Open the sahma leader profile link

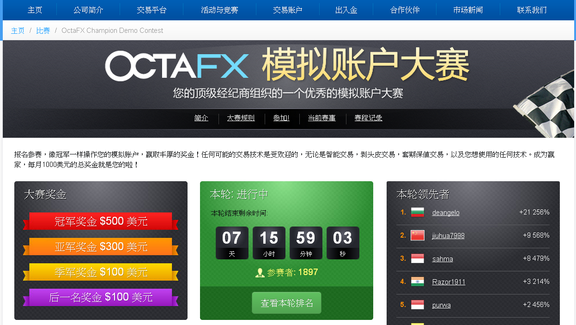(443, 259)
